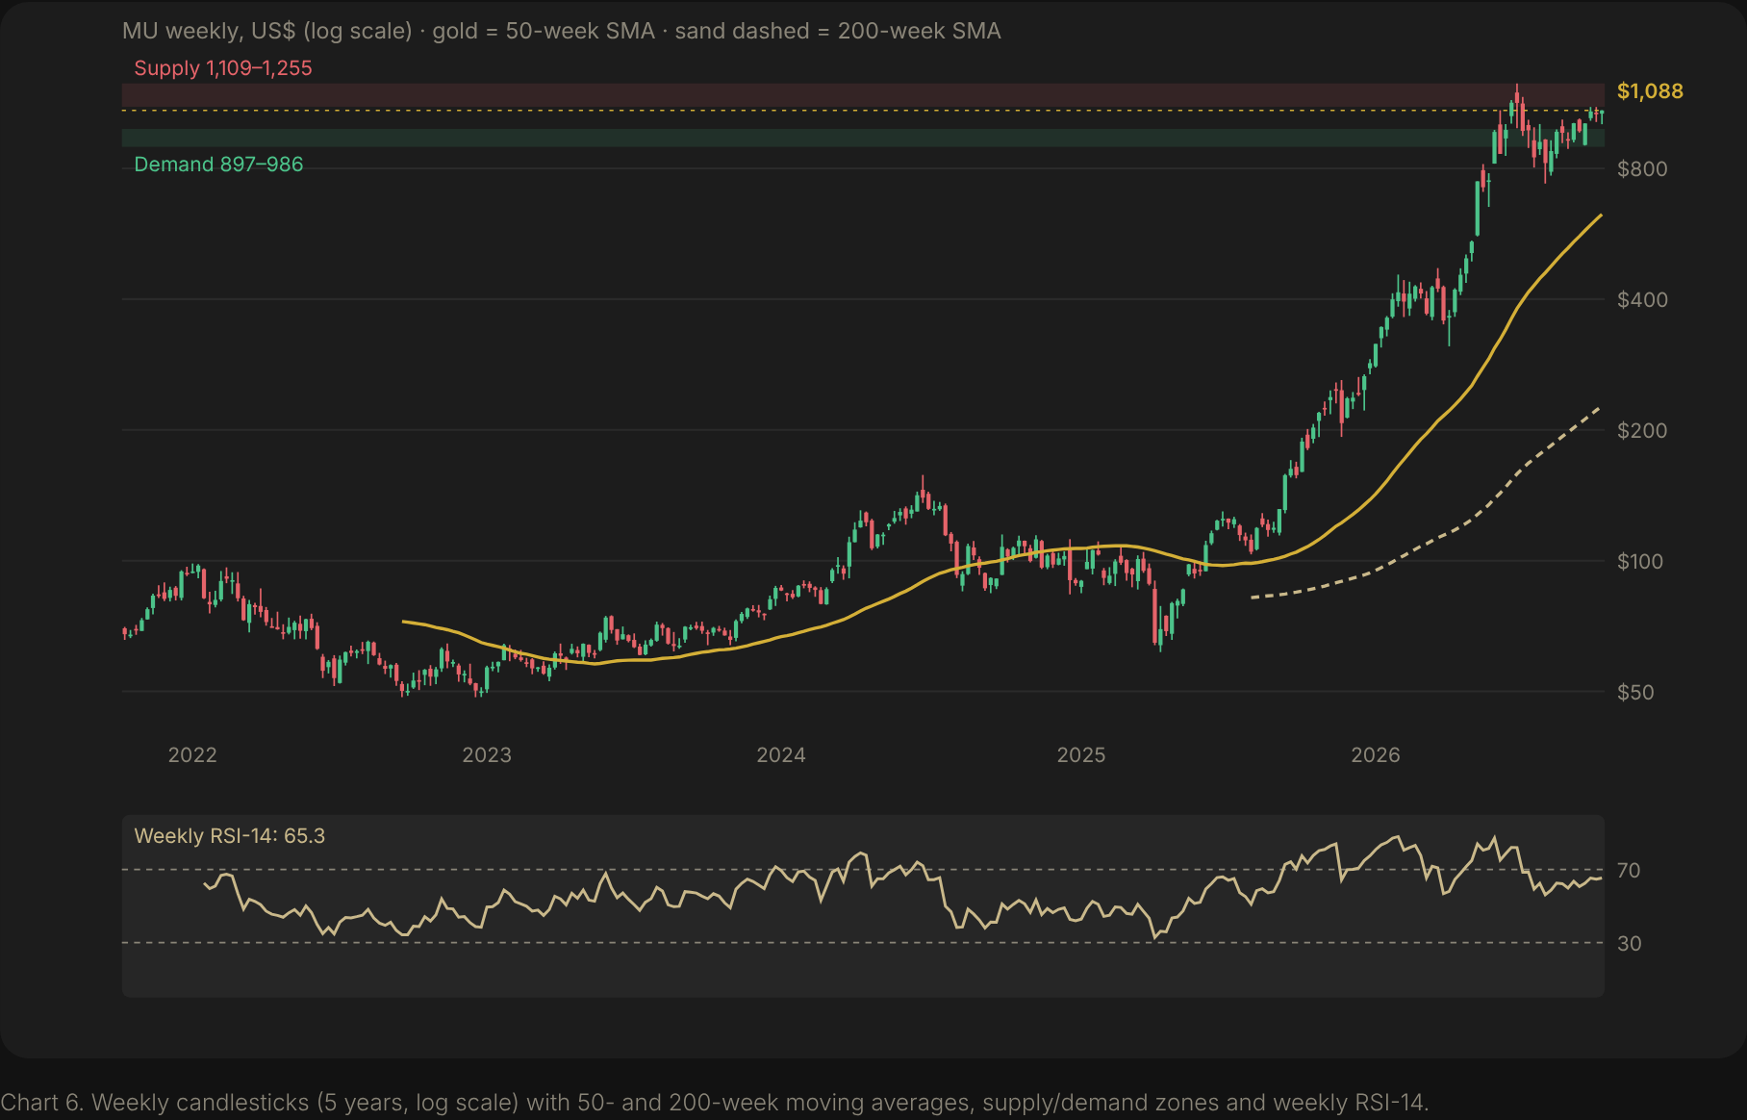The width and height of the screenshot is (1747, 1120).
Task: Click the 'Demand 897–986' zone label
Action: [218, 165]
